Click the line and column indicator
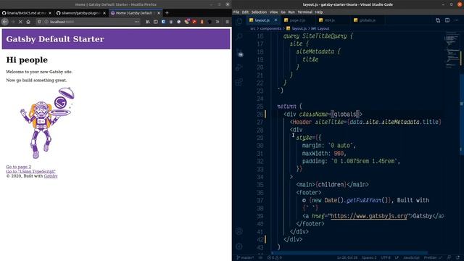This screenshot has height=261, width=464. tap(347, 258)
